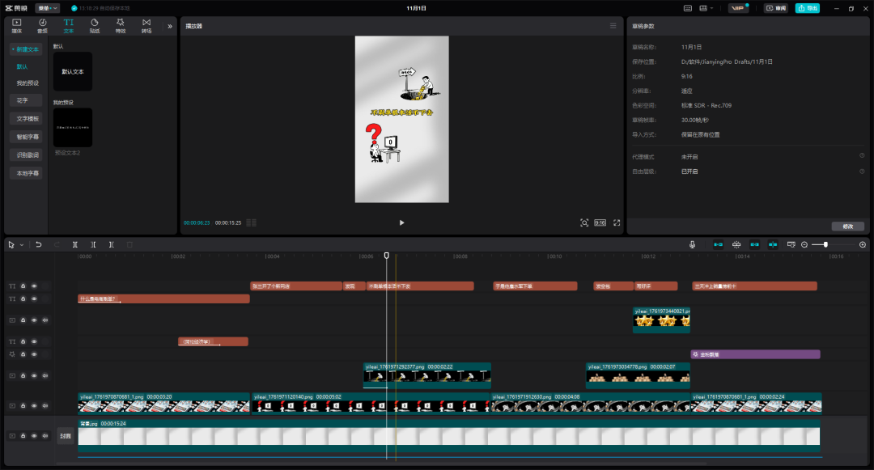The height and width of the screenshot is (470, 874).
Task: Mute the bottom main video track
Action: pyautogui.click(x=45, y=436)
